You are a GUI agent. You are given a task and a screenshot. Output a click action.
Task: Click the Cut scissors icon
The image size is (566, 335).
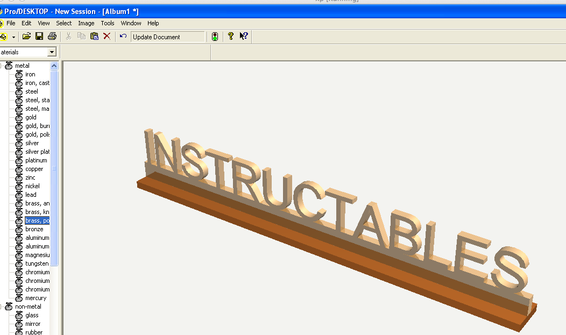coord(68,36)
